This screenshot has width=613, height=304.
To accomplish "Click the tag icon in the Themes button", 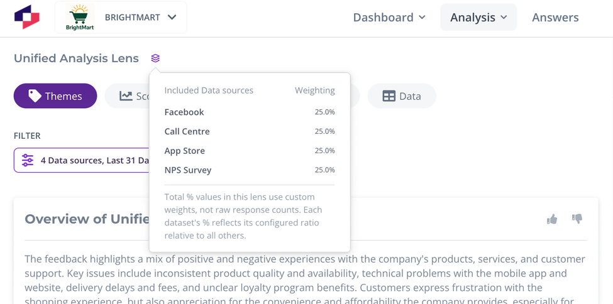I will pyautogui.click(x=35, y=95).
